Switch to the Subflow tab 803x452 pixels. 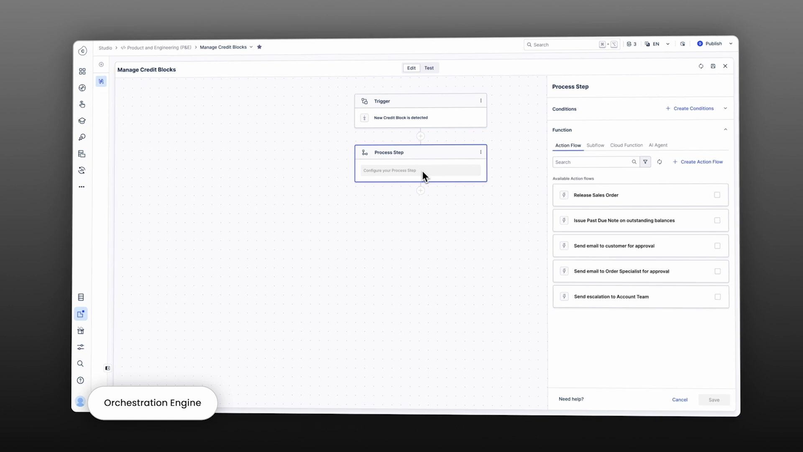[x=595, y=145]
